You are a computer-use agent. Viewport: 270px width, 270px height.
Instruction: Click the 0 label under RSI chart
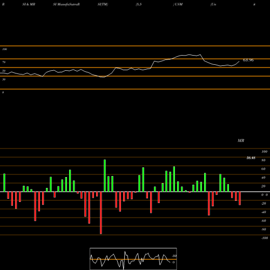(x=3, y=92)
